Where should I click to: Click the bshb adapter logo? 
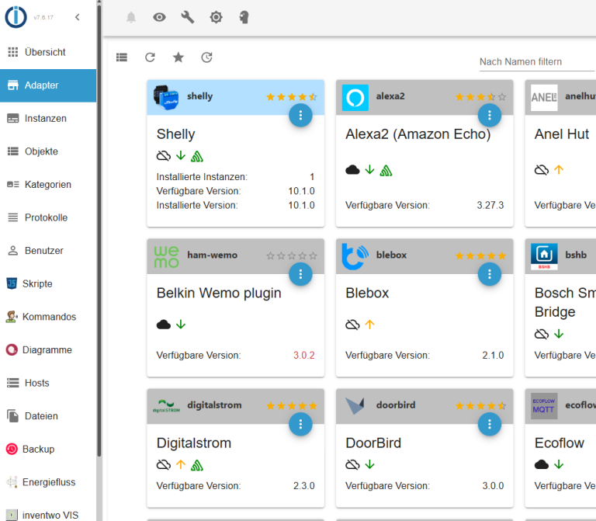(544, 257)
